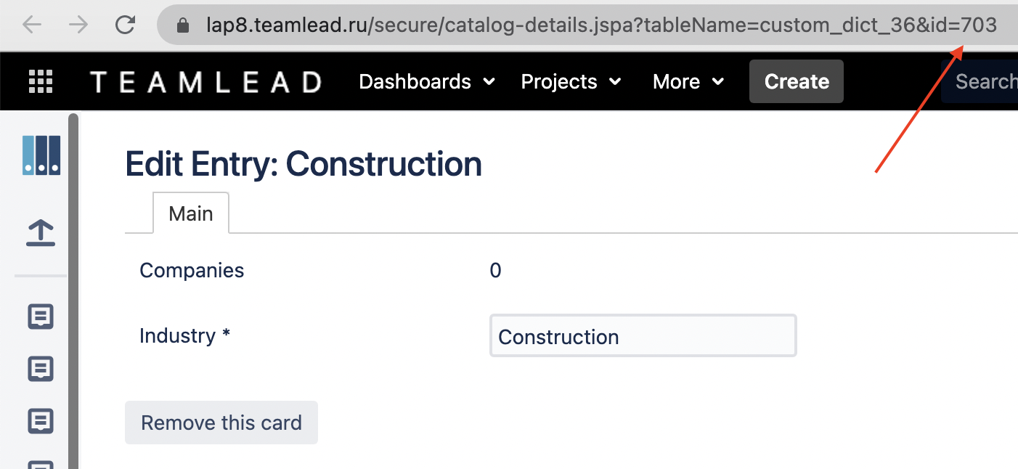Reload the current page

click(126, 25)
